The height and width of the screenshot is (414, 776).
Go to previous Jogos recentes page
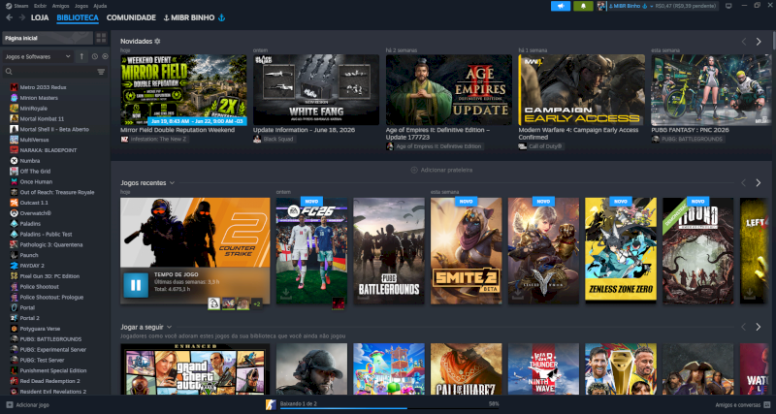743,183
